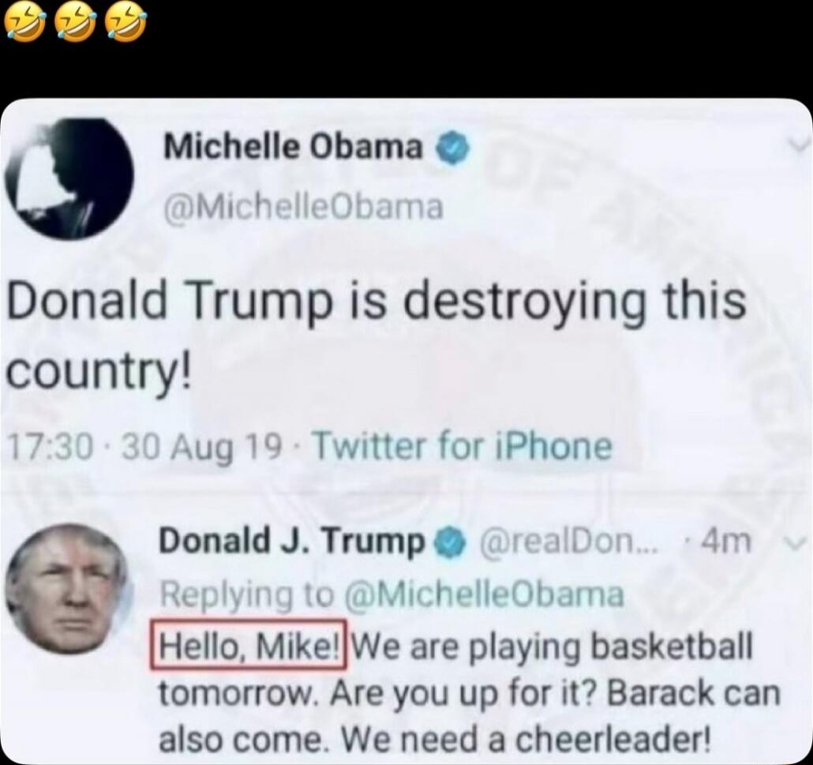The image size is (813, 765).
Task: Click the @MichelleObama handle under the name
Action: coord(303,207)
